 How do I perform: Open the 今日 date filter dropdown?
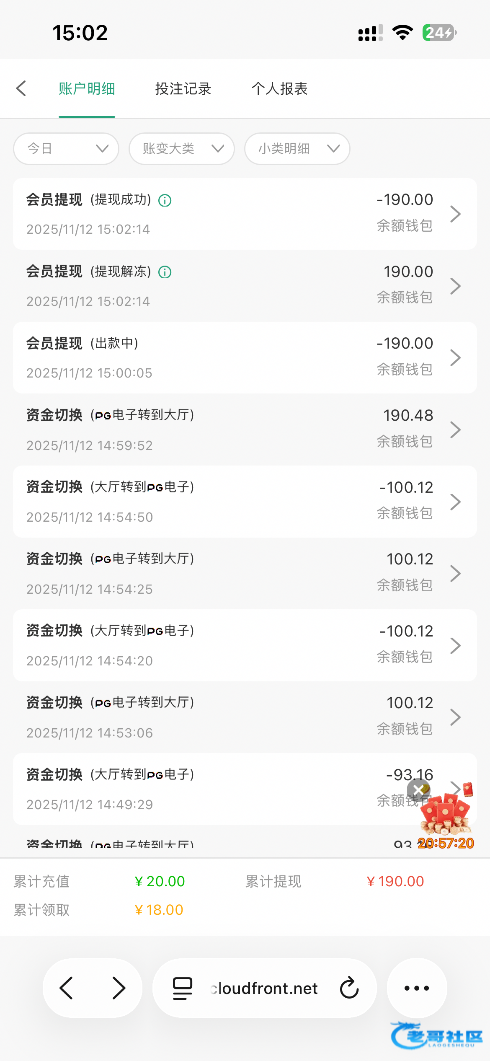click(x=66, y=149)
